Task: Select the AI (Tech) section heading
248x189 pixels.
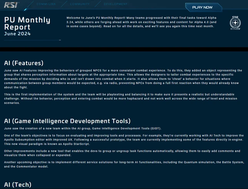Action: pyautogui.click(x=17, y=185)
